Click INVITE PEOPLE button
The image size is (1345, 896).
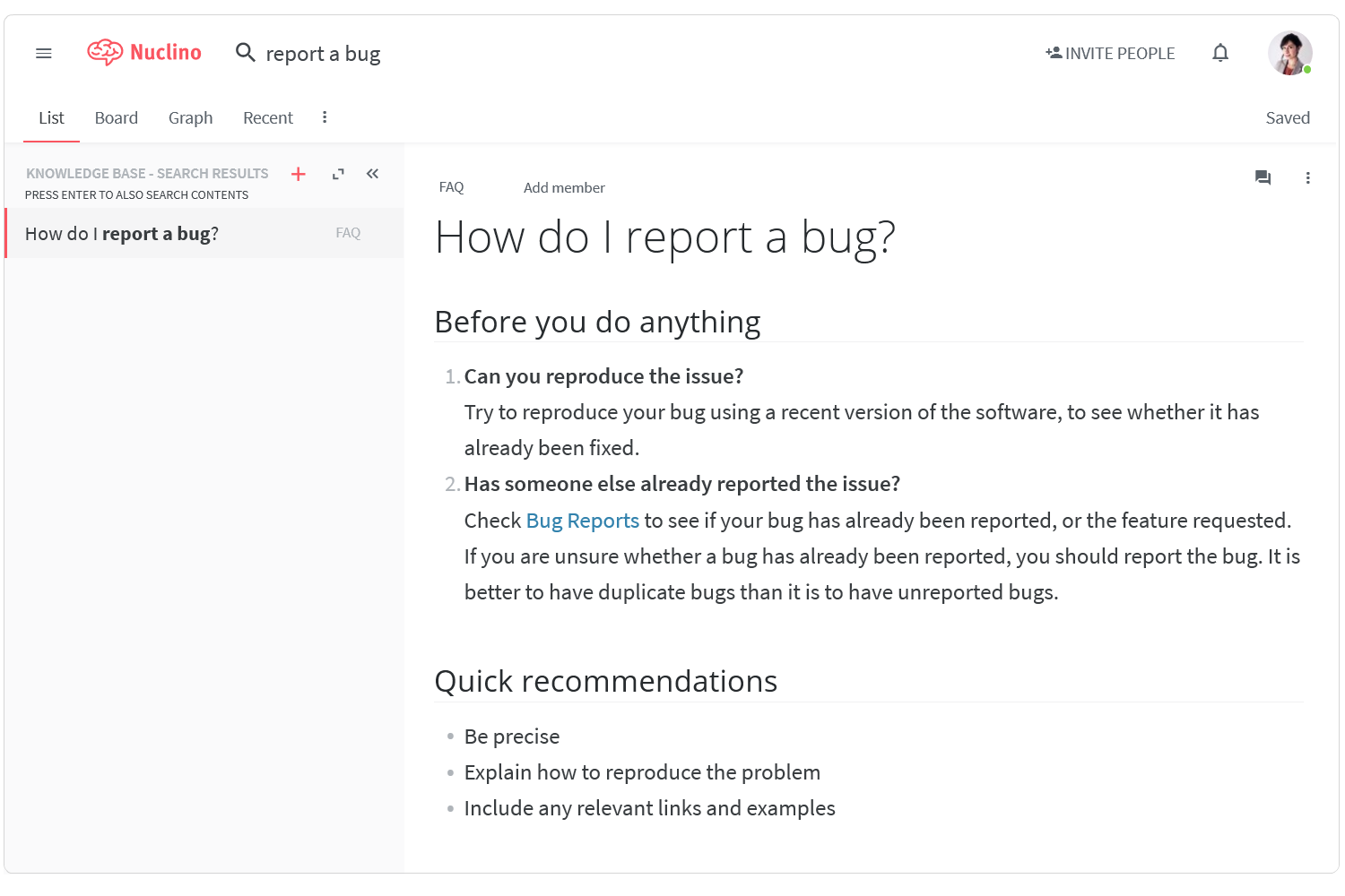pos(1110,54)
